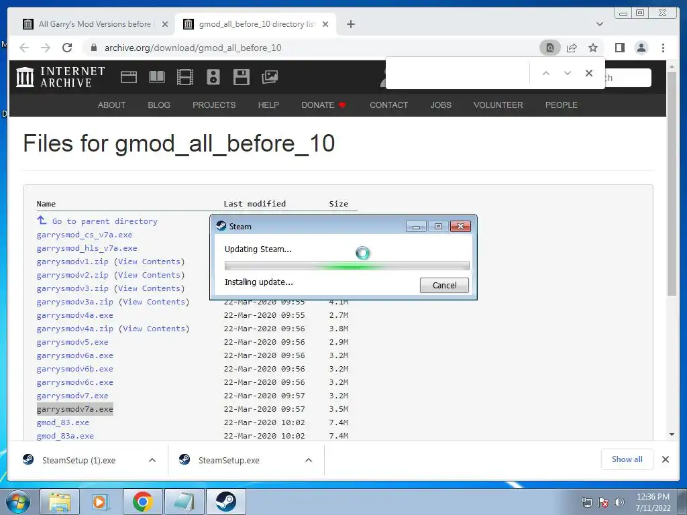
Task: Click the browser forward arrow
Action: coord(46,48)
